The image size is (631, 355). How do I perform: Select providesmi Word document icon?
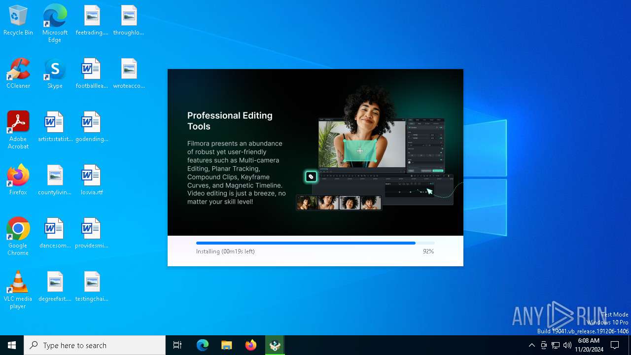click(92, 234)
